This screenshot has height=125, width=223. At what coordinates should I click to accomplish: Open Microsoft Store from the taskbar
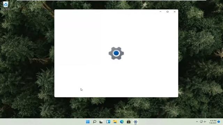pos(129,122)
